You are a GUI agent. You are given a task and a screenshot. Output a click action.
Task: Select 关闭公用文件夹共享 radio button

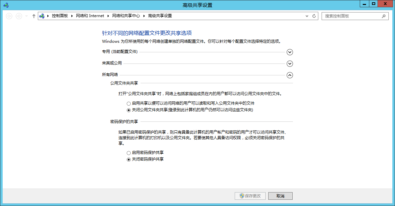click(x=129, y=110)
